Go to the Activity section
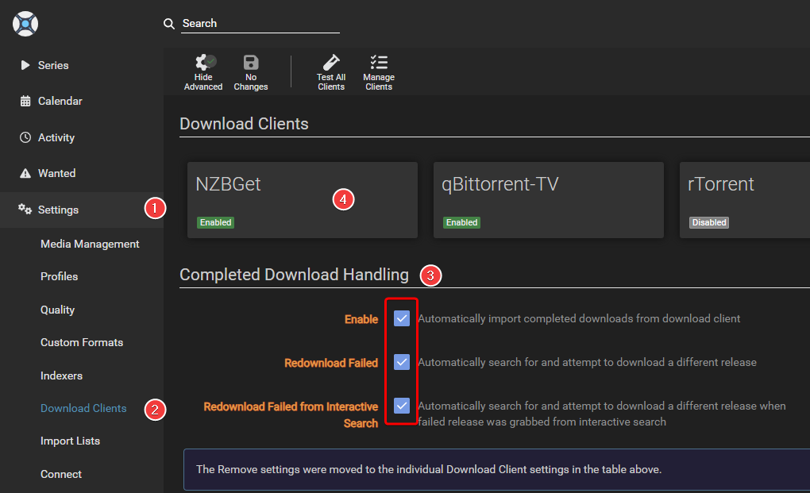810x493 pixels. coord(56,137)
